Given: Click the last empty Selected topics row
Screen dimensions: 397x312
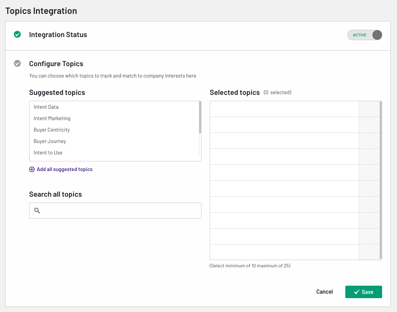Looking at the screenshot, I should 284,252.
